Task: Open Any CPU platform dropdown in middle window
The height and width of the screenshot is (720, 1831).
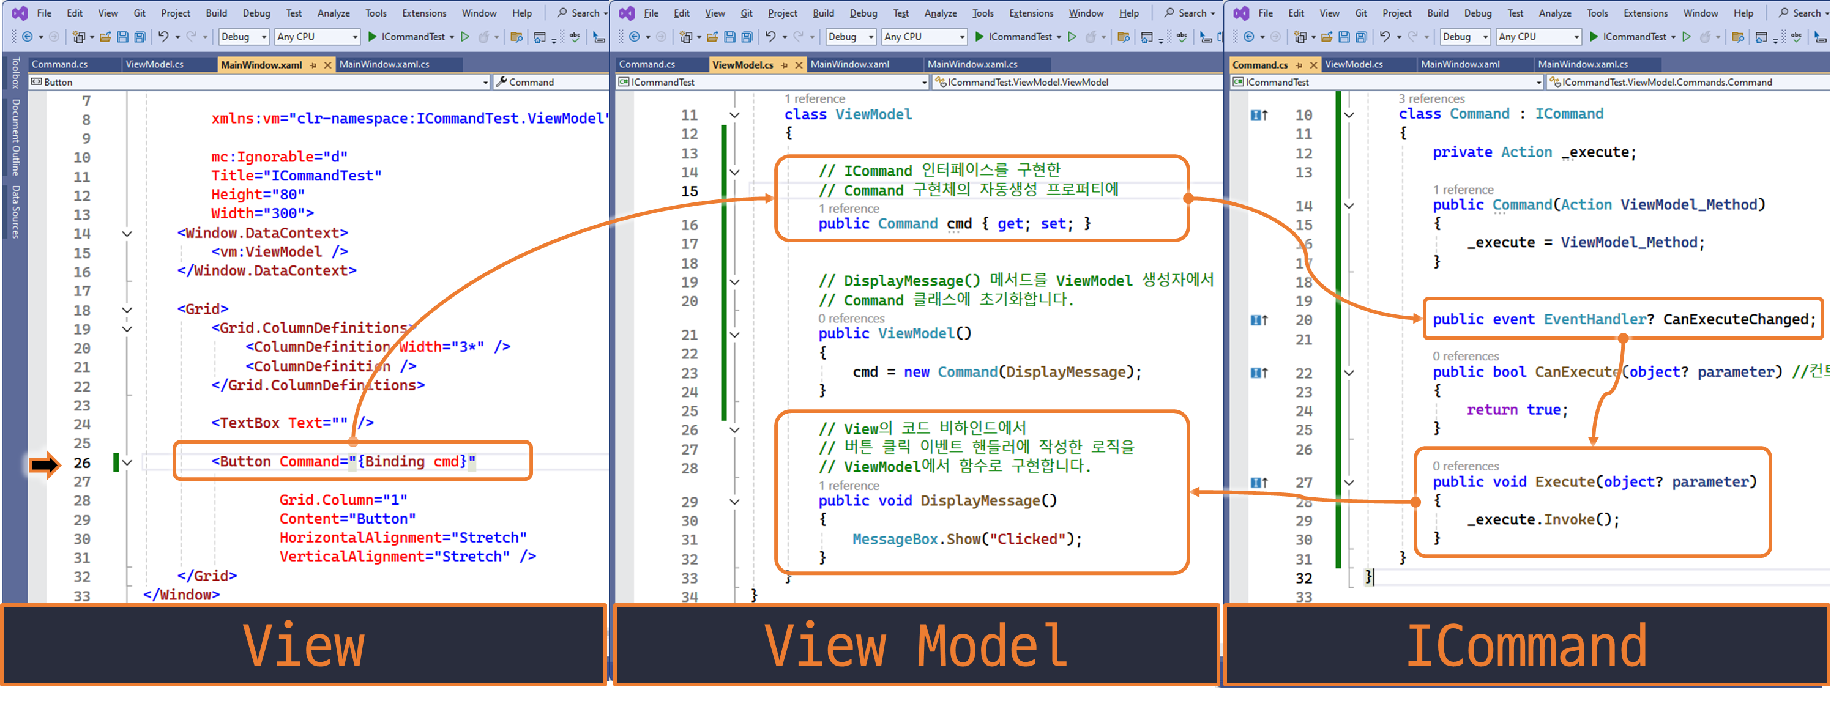Action: pos(924,37)
